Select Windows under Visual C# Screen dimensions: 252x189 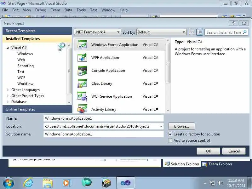[25, 54]
